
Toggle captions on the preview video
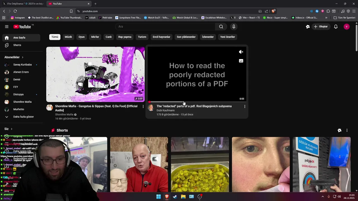(241, 61)
